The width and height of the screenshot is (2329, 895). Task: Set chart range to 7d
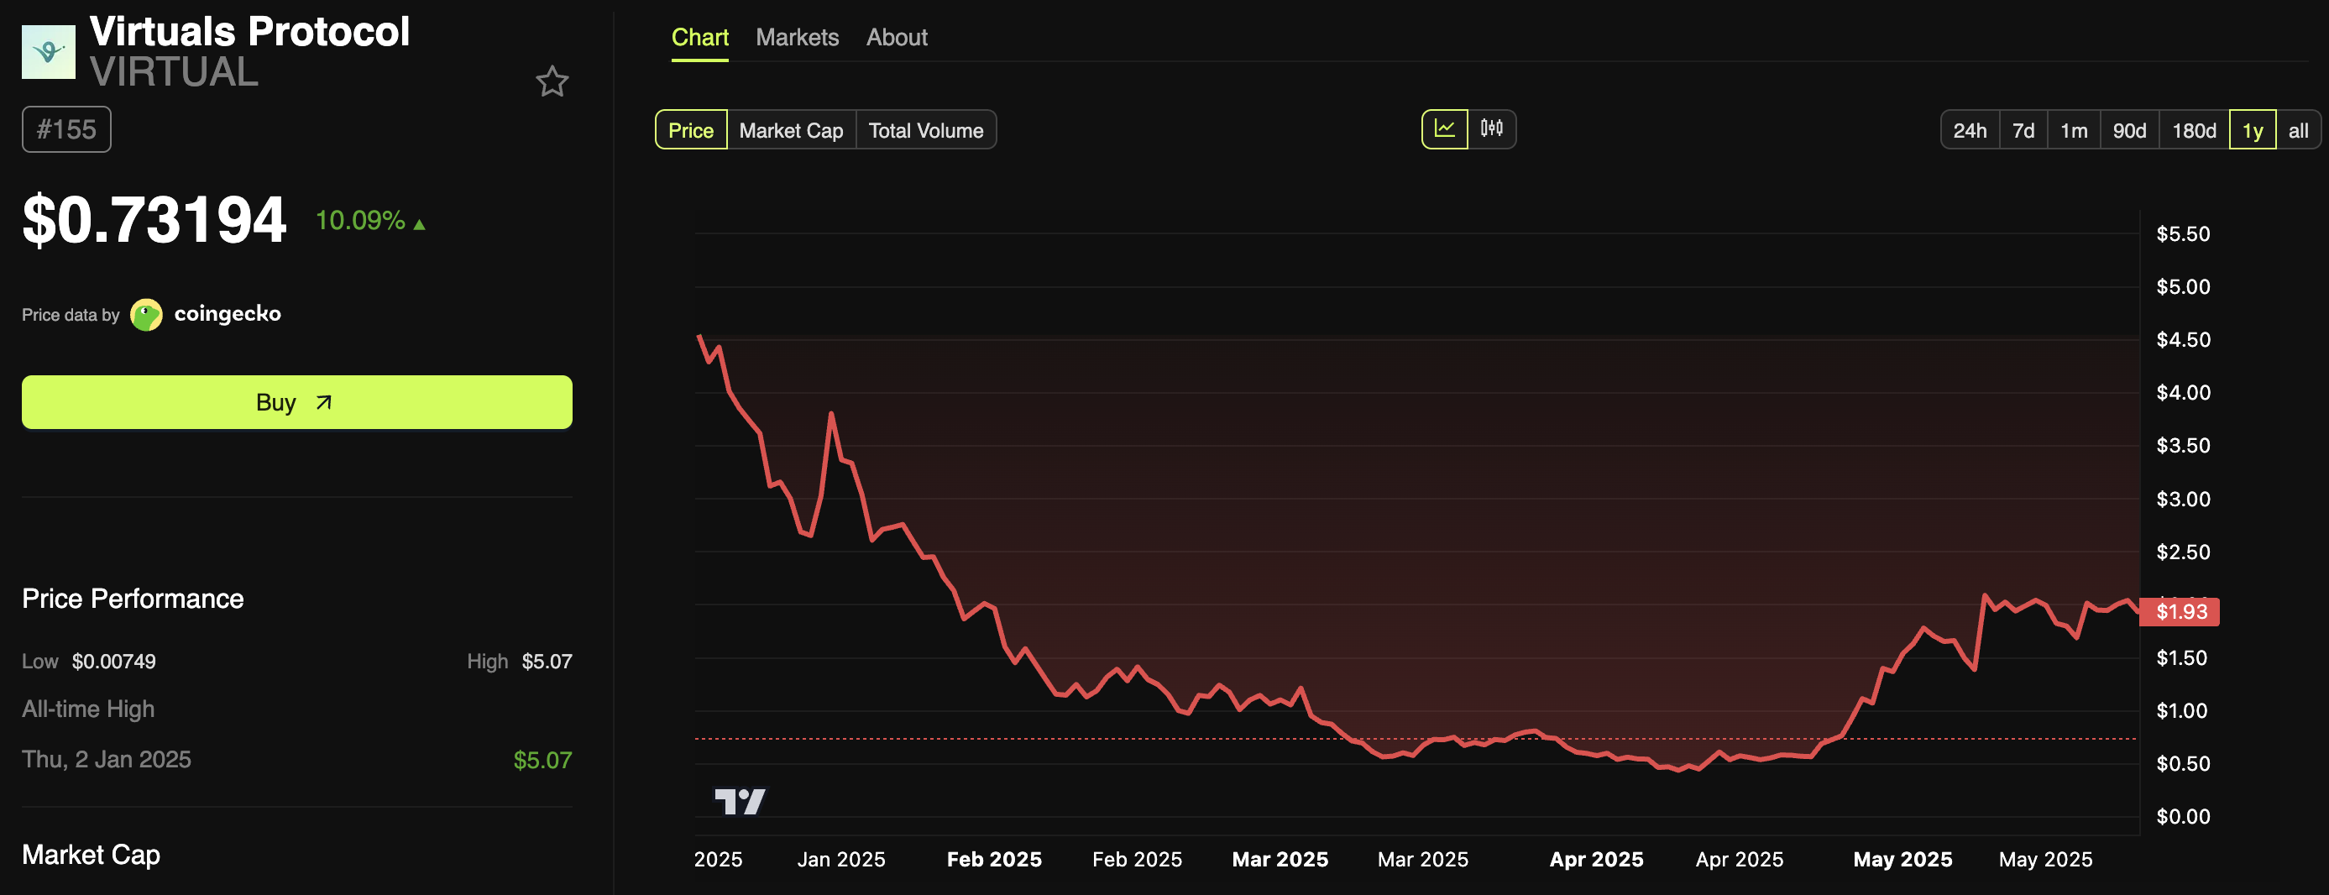point(2023,130)
